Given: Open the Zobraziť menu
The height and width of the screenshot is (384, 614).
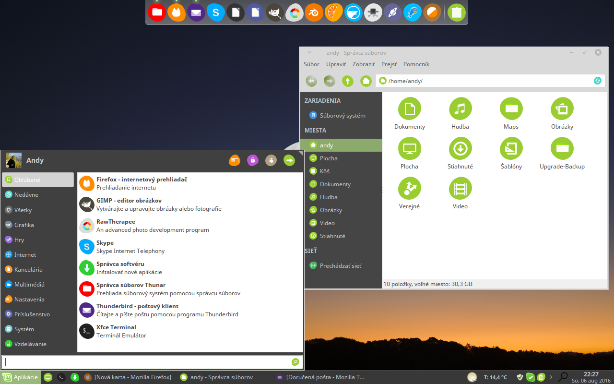Looking at the screenshot, I should pyautogui.click(x=364, y=64).
